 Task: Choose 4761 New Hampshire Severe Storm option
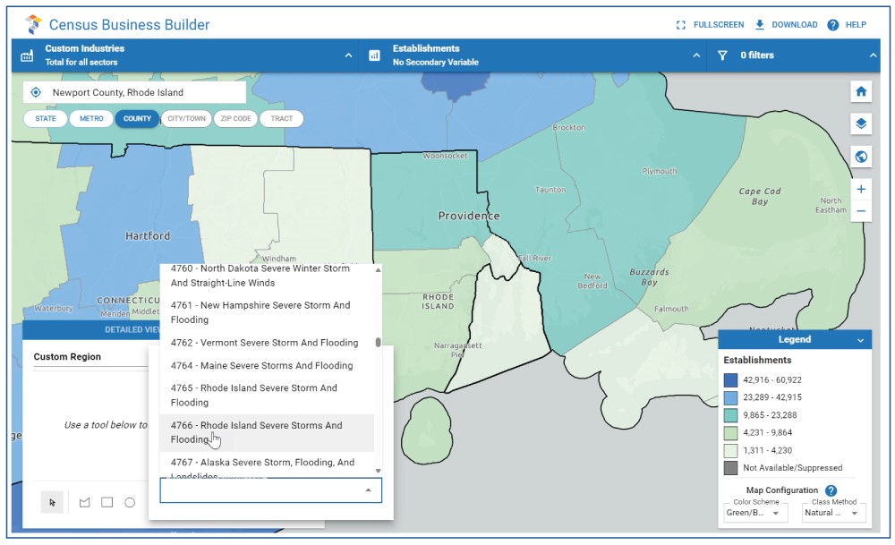(x=267, y=312)
